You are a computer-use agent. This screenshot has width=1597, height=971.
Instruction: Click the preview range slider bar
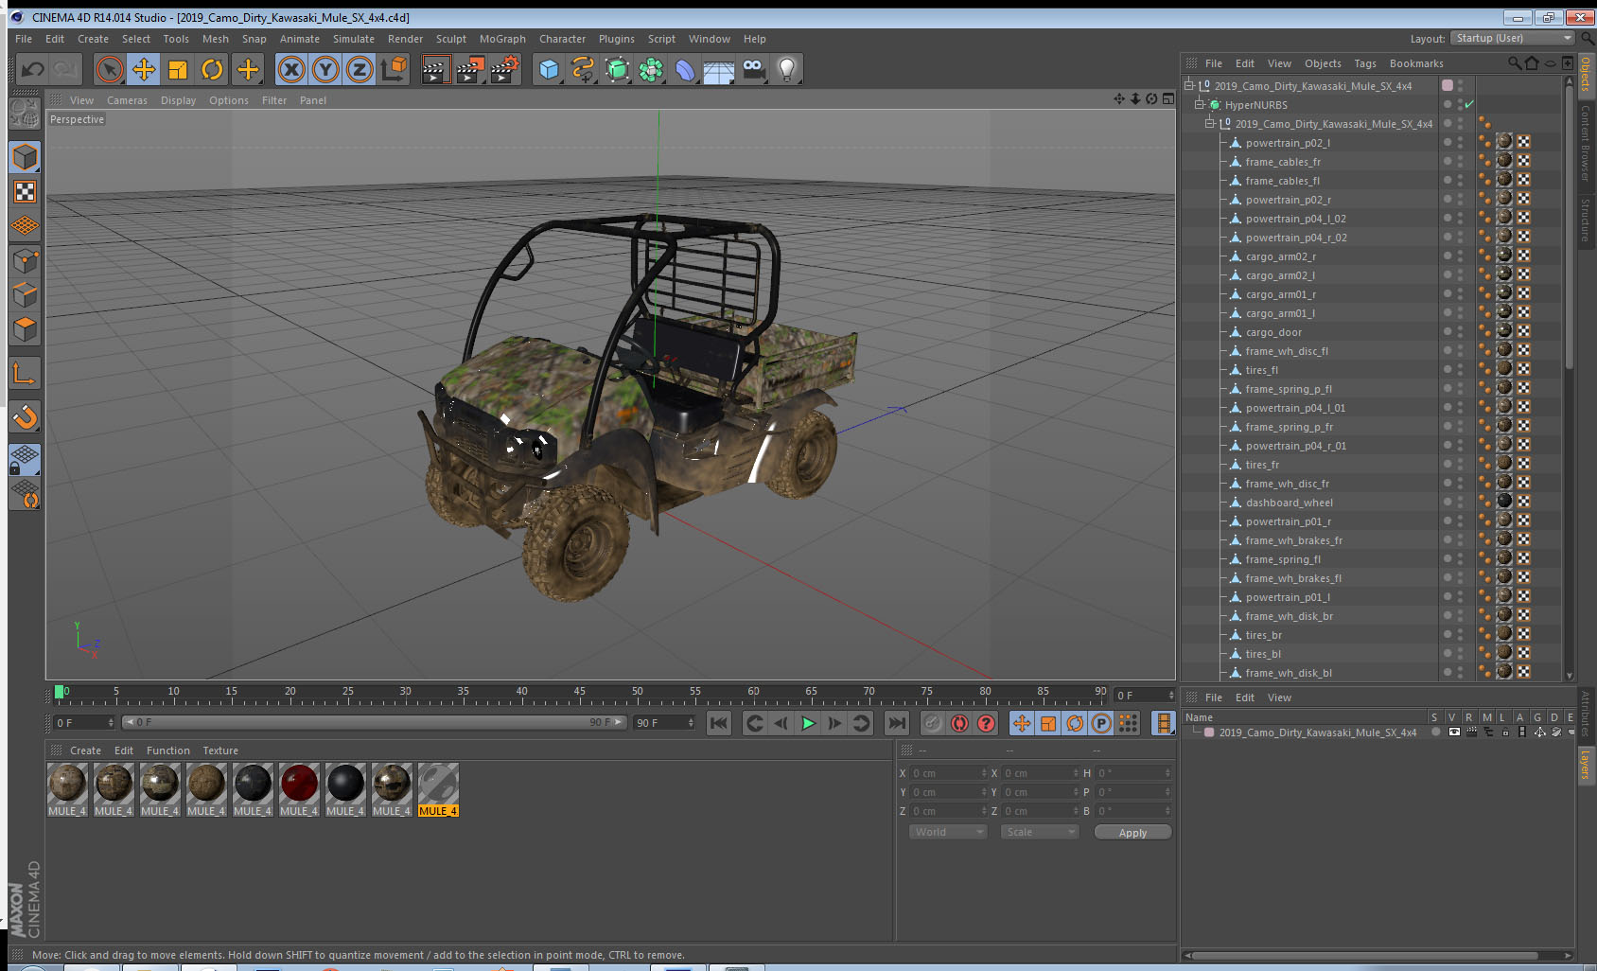pos(374,722)
